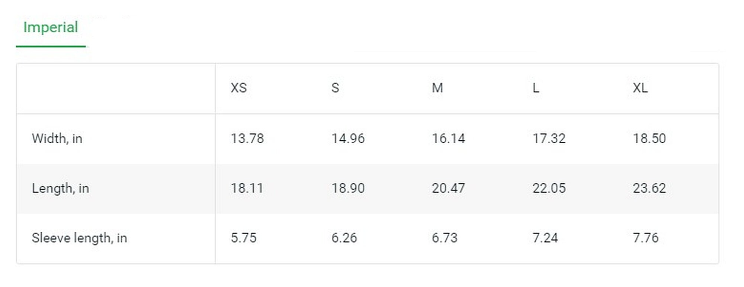Screen dimensions: 744x287
Task: Select the Width, in row label
Action: [x=57, y=139]
